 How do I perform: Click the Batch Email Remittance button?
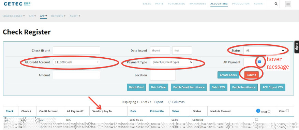[189, 87]
